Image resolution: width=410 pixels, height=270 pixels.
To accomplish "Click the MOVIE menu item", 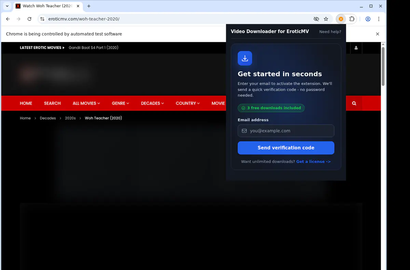I will click(x=218, y=103).
